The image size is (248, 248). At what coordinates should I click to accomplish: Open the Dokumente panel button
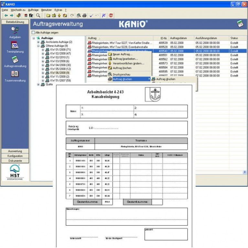(x=15, y=161)
